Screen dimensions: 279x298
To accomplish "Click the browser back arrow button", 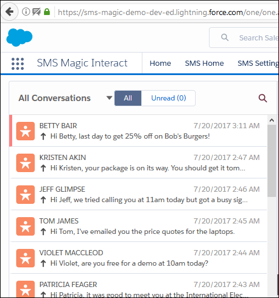I will click(9, 12).
